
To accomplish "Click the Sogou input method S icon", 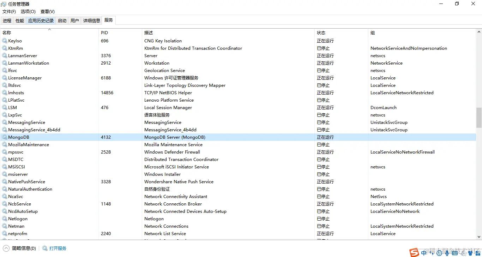I will point(414,252).
